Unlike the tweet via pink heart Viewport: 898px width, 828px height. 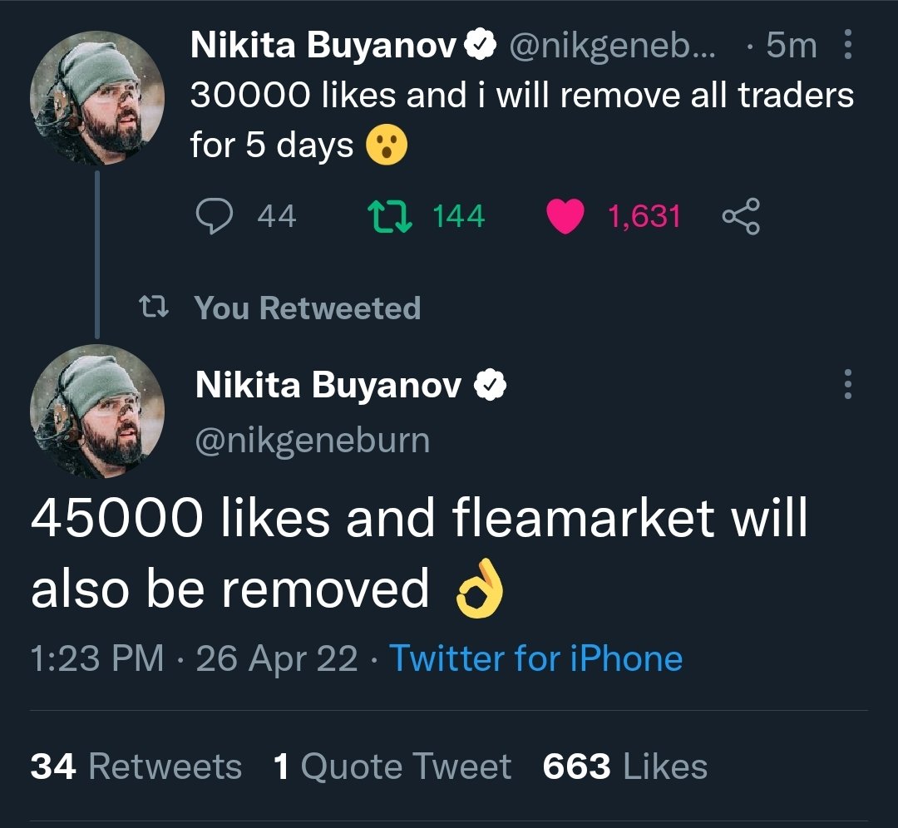[565, 216]
